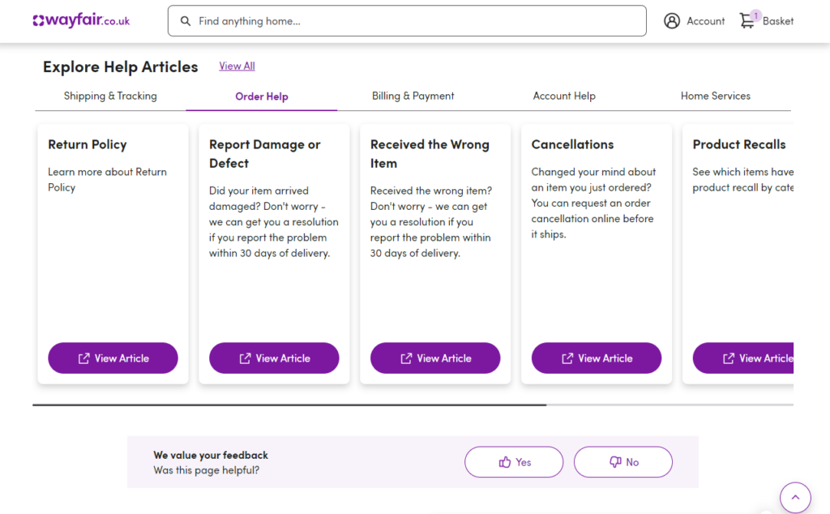The width and height of the screenshot is (830, 514).
Task: Select the Order Help tab
Action: [x=262, y=96]
